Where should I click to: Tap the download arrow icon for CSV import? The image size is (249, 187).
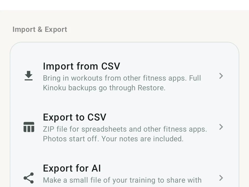coord(29,76)
